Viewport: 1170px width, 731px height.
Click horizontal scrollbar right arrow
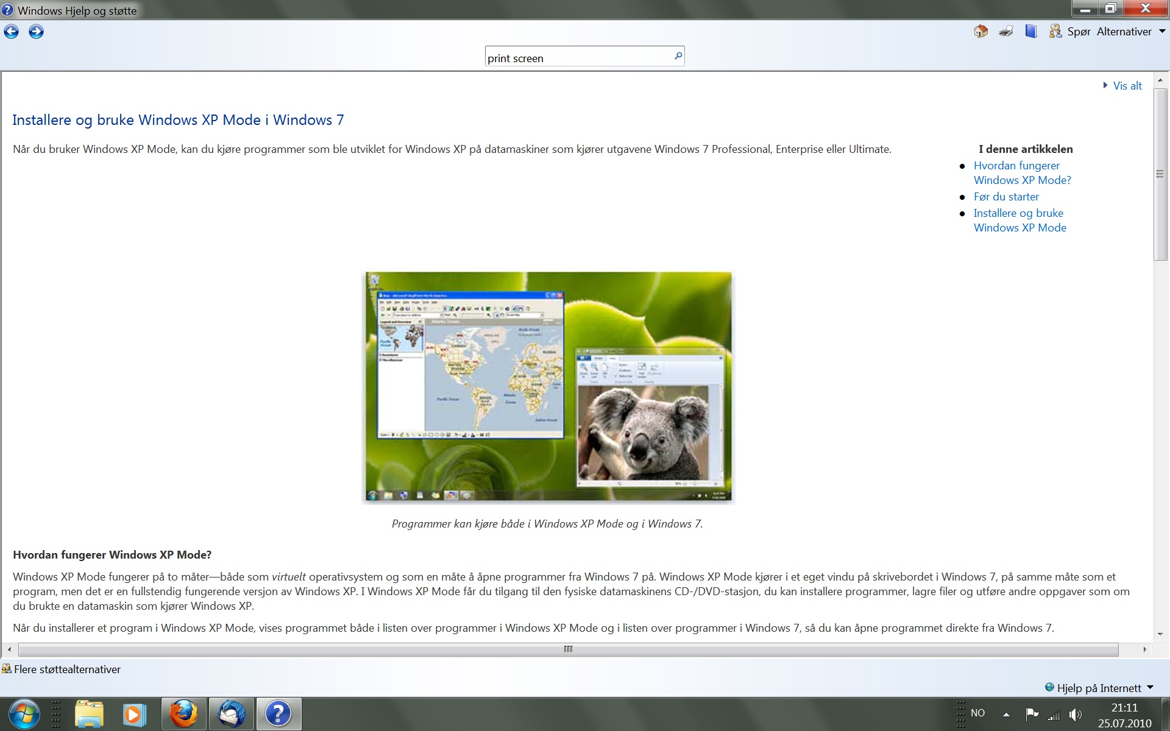click(1144, 649)
